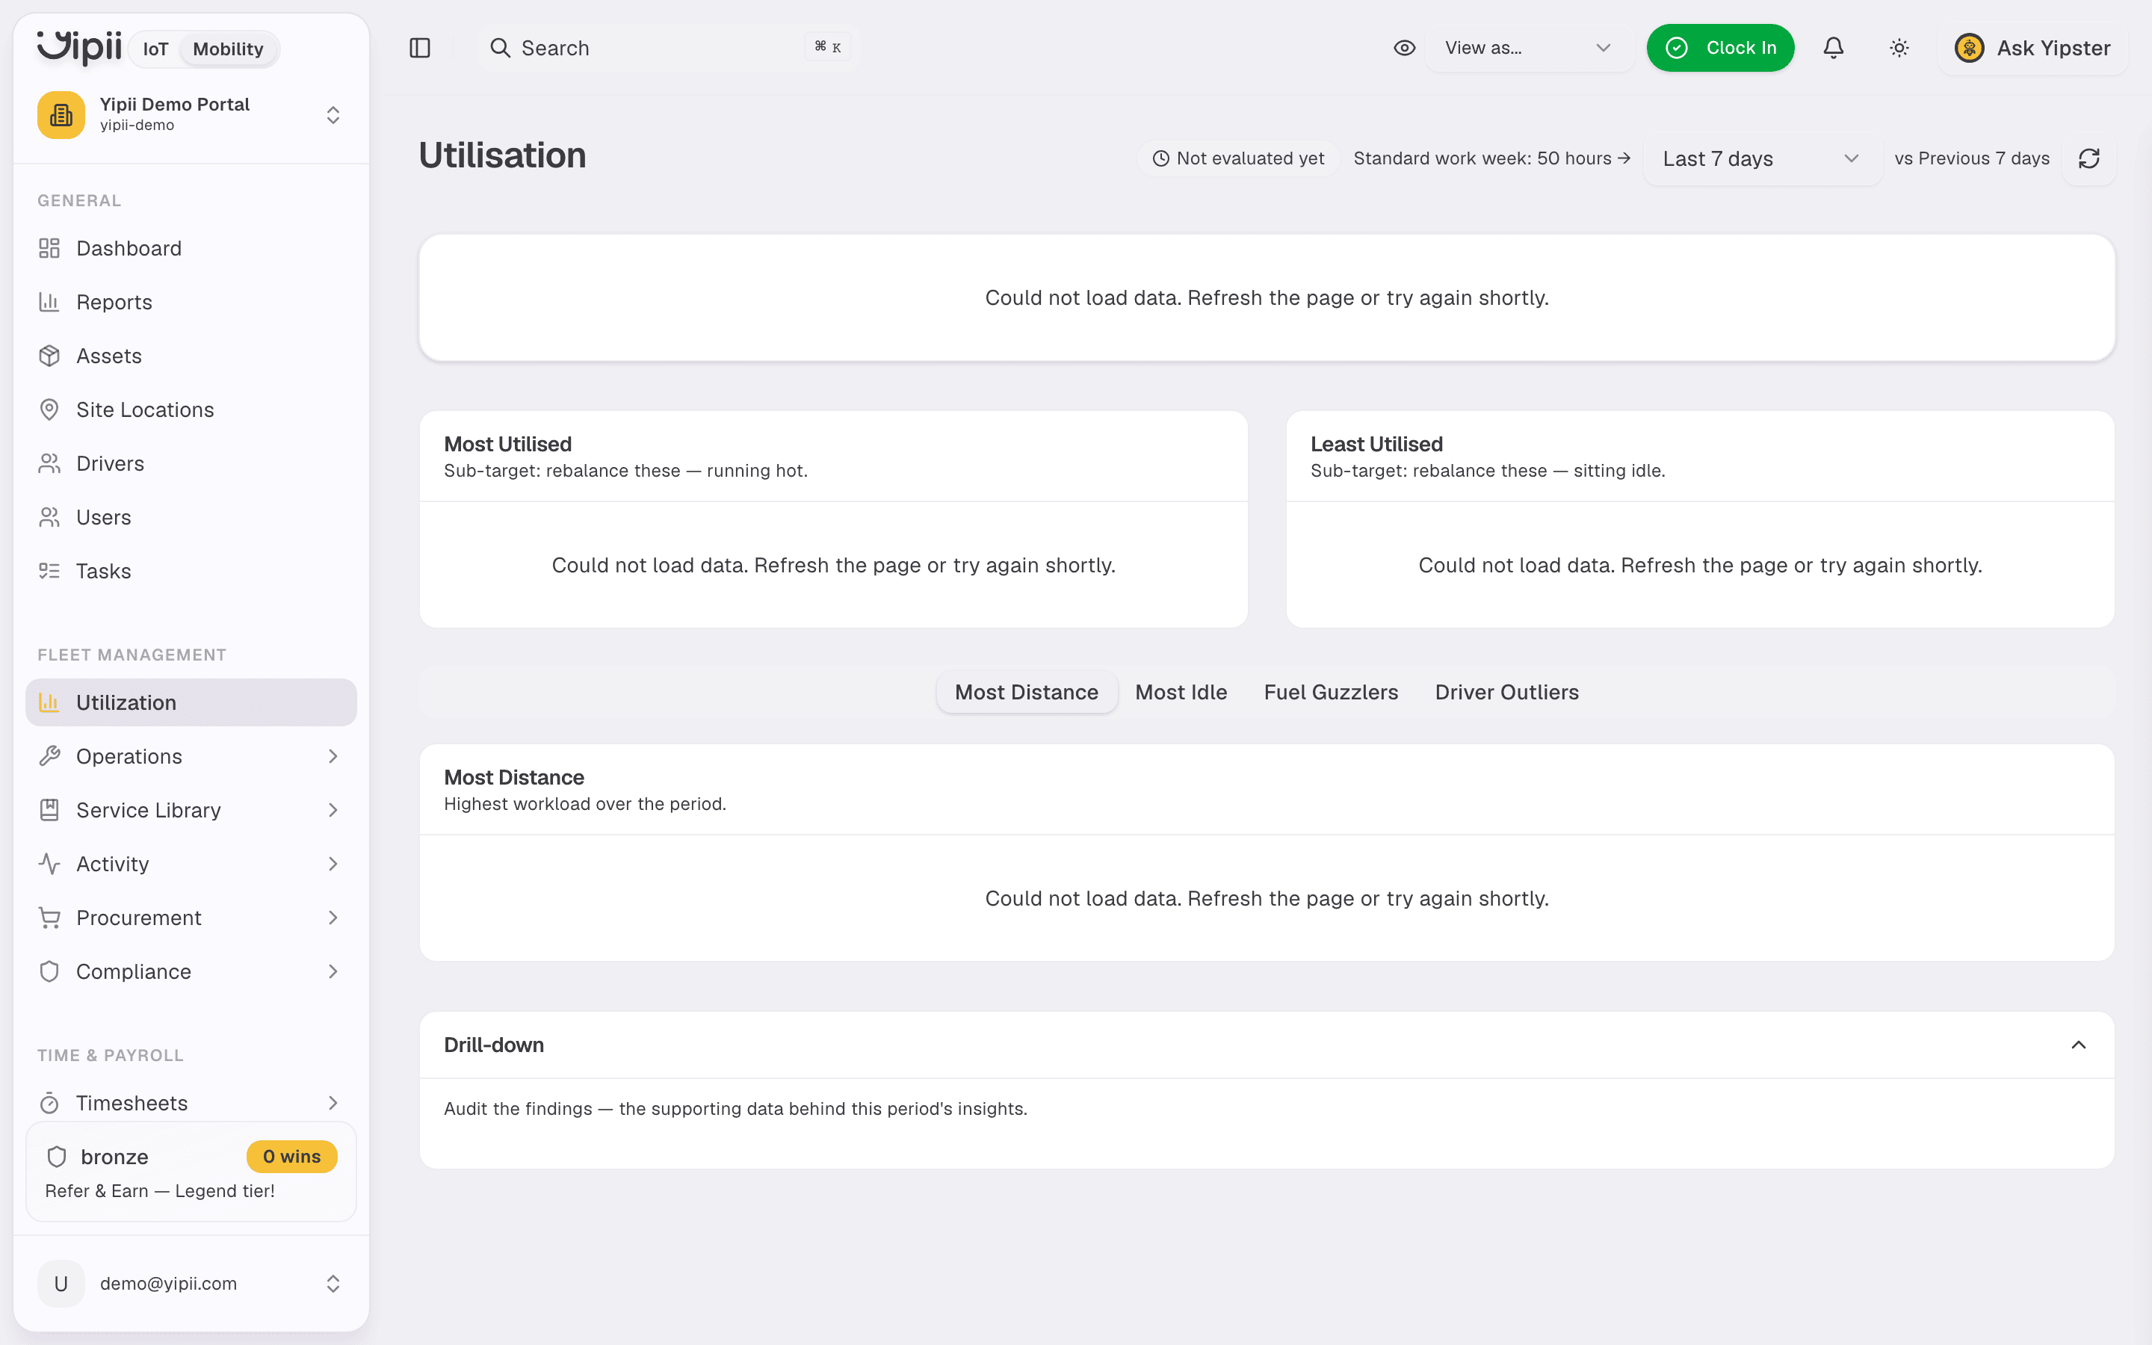Click Refer & Earn — Legend tier!
The width and height of the screenshot is (2152, 1345).
point(160,1191)
